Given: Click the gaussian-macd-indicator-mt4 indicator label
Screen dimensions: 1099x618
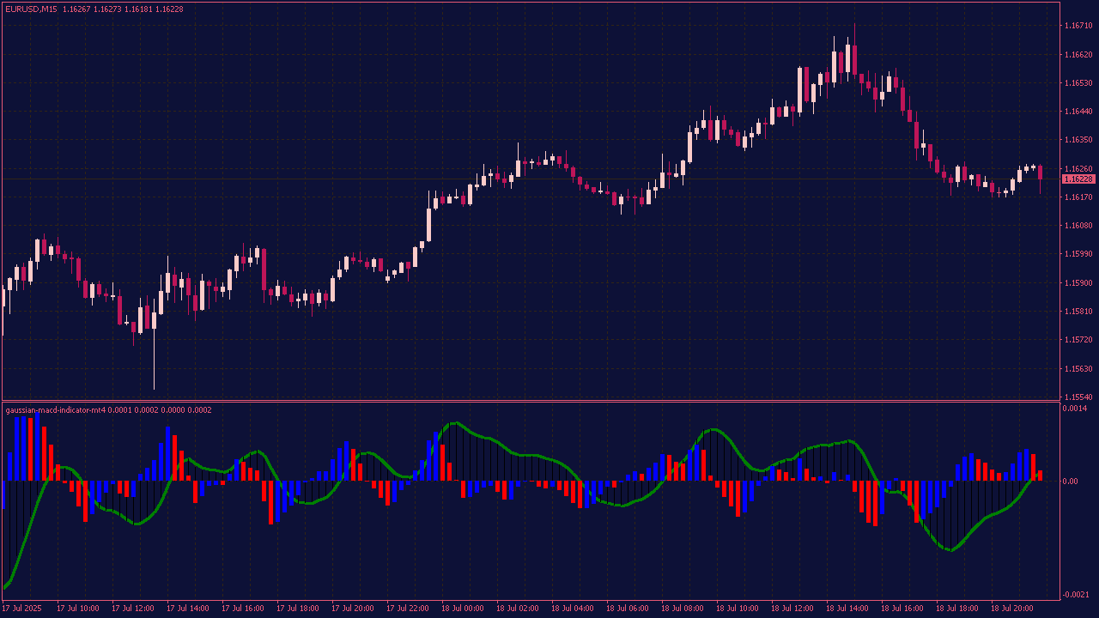Looking at the screenshot, I should click(x=55, y=410).
